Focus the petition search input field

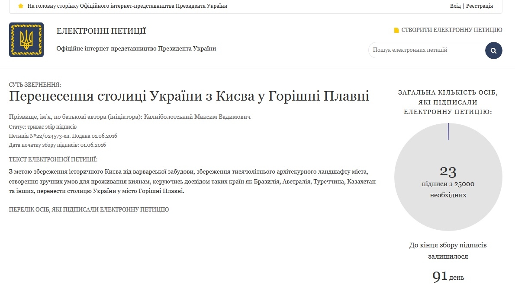tap(426, 50)
